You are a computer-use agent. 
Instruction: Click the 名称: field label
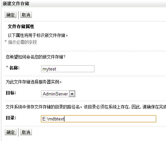pyautogui.click(x=14, y=68)
